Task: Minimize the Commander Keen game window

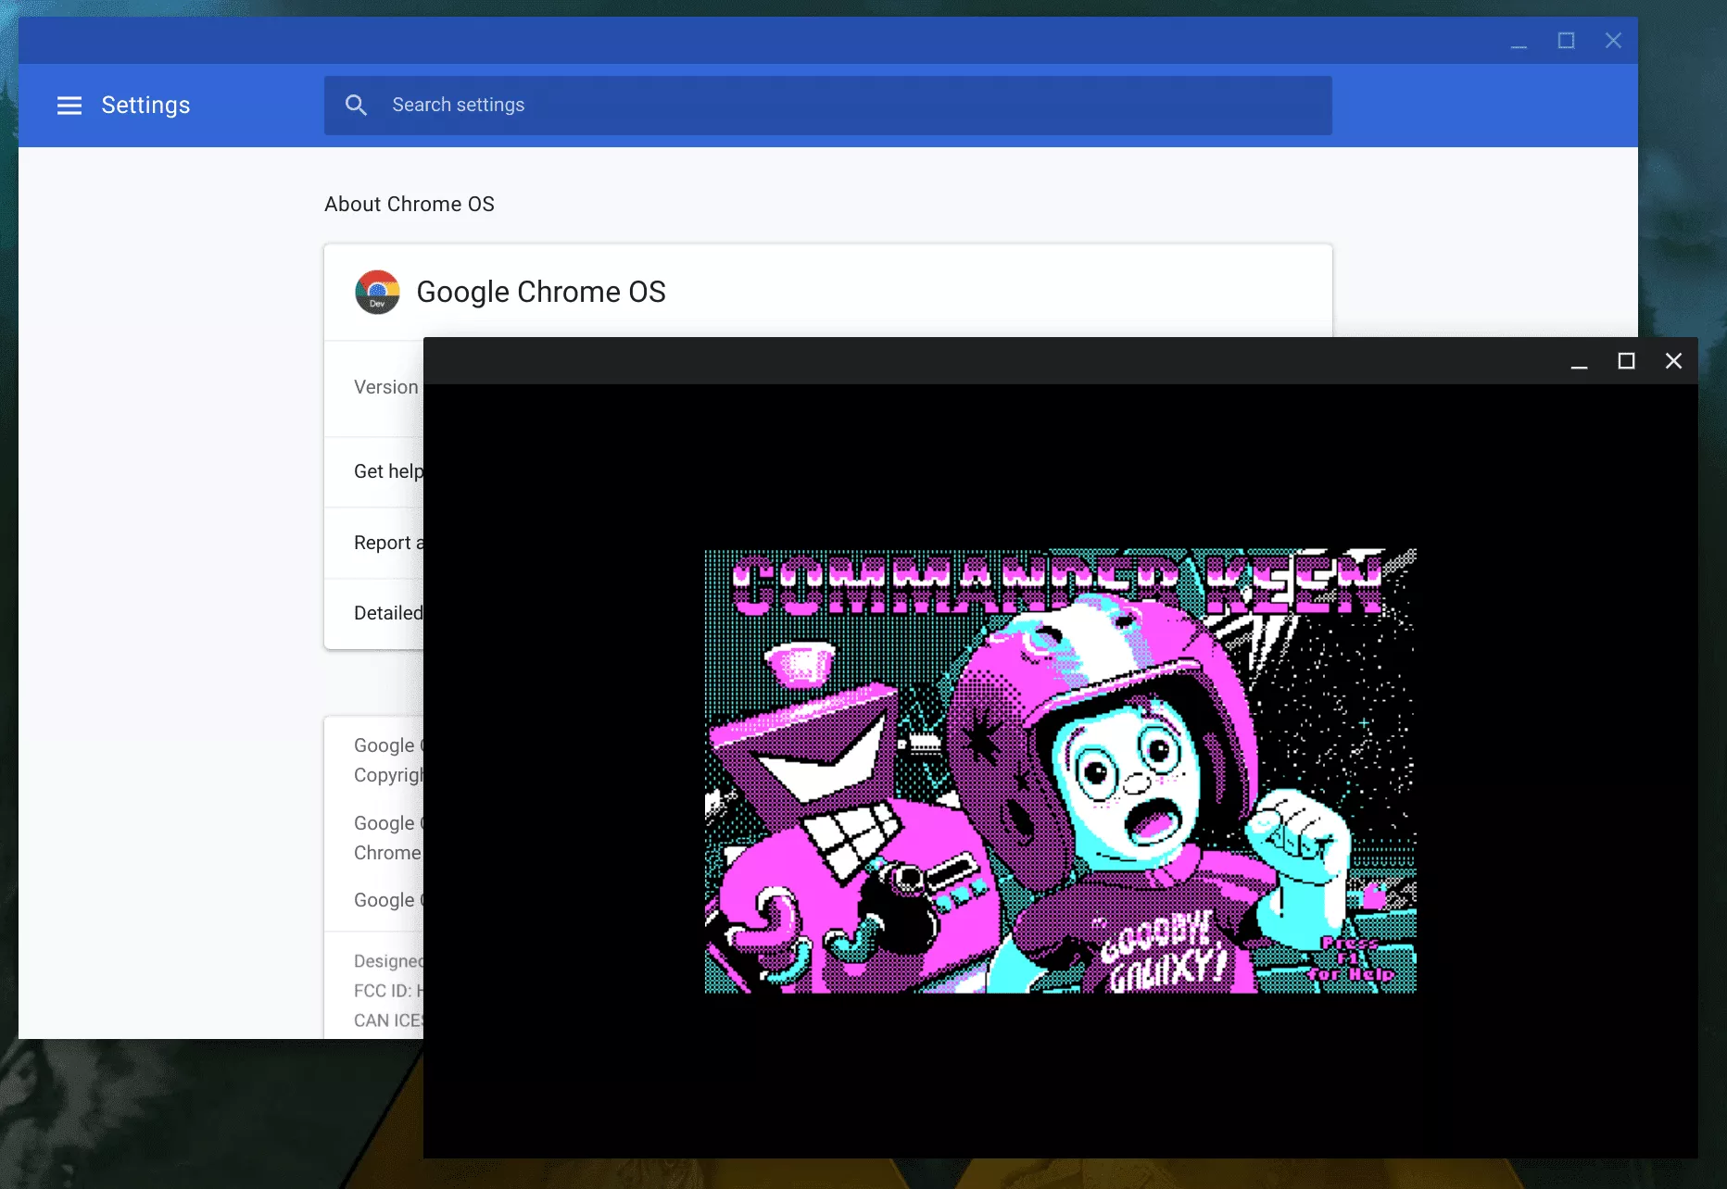Action: [x=1579, y=362]
